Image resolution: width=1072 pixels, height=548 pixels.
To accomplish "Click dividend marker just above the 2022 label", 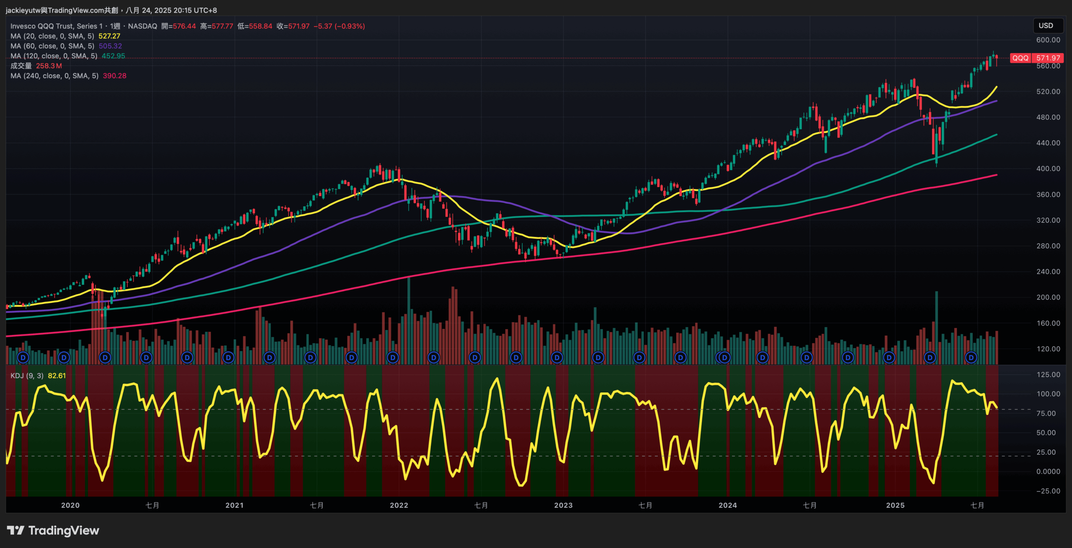I will (x=393, y=358).
